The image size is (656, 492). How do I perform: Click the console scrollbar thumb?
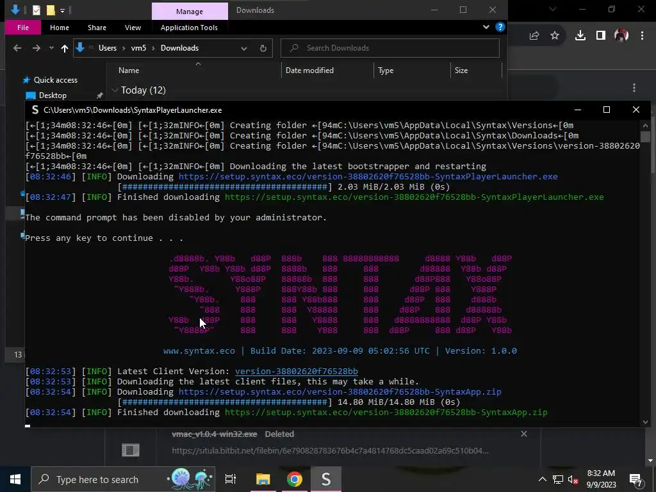tap(645, 137)
